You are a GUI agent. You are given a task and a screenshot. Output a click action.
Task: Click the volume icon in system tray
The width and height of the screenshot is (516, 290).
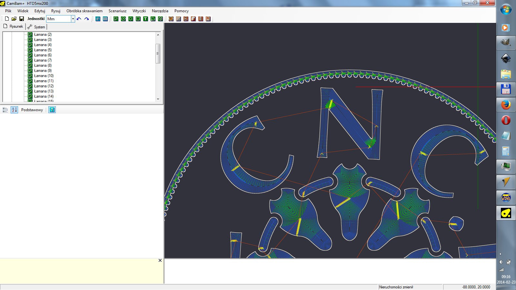[501, 262]
